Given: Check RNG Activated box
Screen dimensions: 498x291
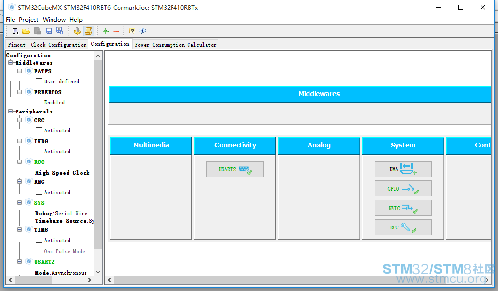Looking at the screenshot, I should 39,192.
